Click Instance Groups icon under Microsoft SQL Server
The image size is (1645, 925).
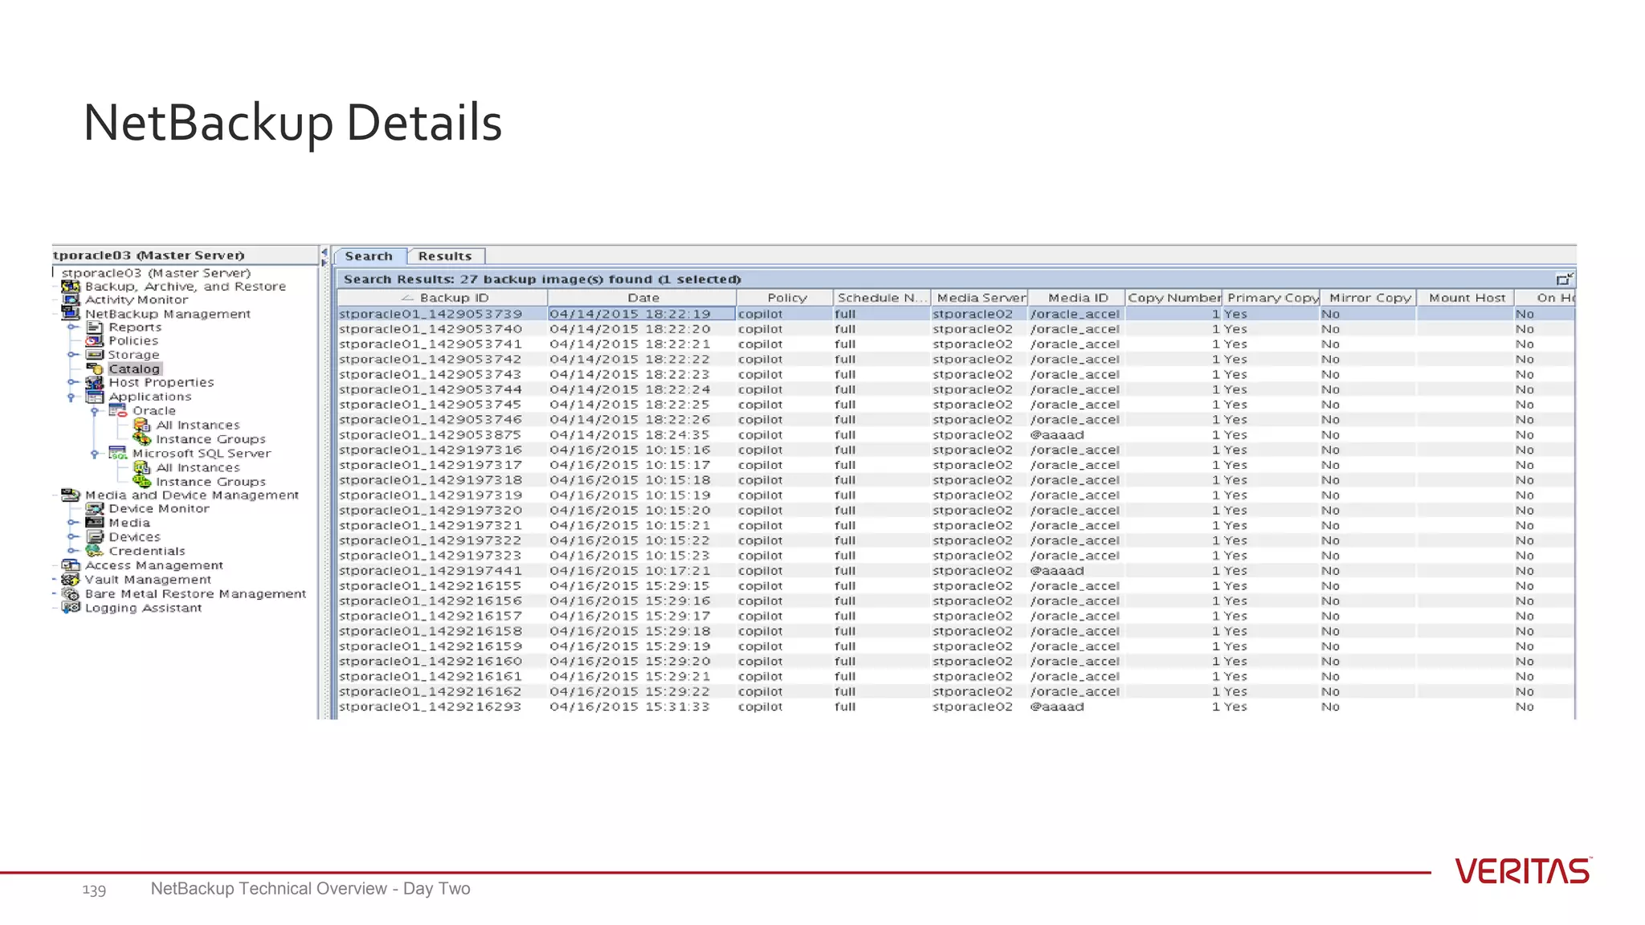141,482
